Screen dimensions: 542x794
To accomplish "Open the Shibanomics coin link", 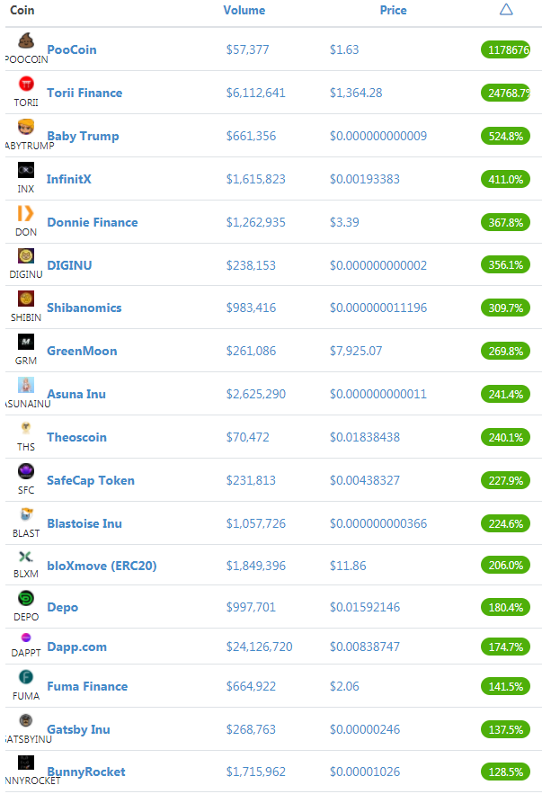I will coord(84,308).
